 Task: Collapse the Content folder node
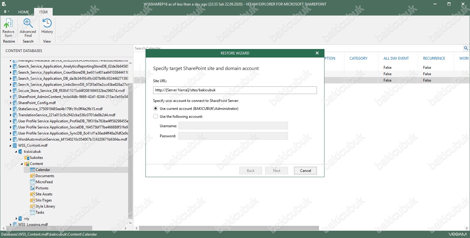coord(22,164)
